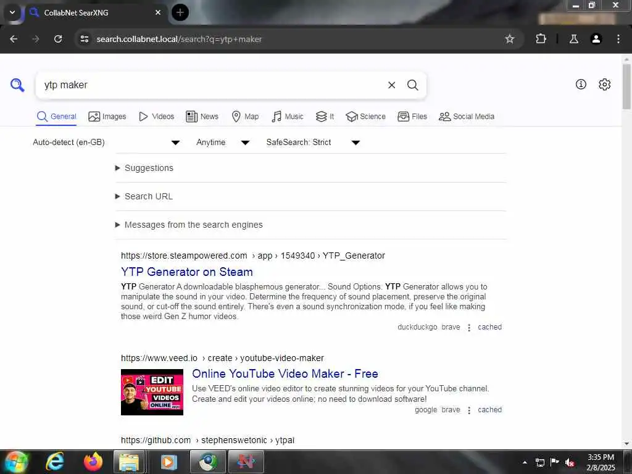Open a new browser tab

pyautogui.click(x=180, y=12)
